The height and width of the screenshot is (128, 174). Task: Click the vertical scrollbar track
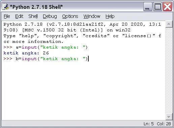tap(169, 71)
